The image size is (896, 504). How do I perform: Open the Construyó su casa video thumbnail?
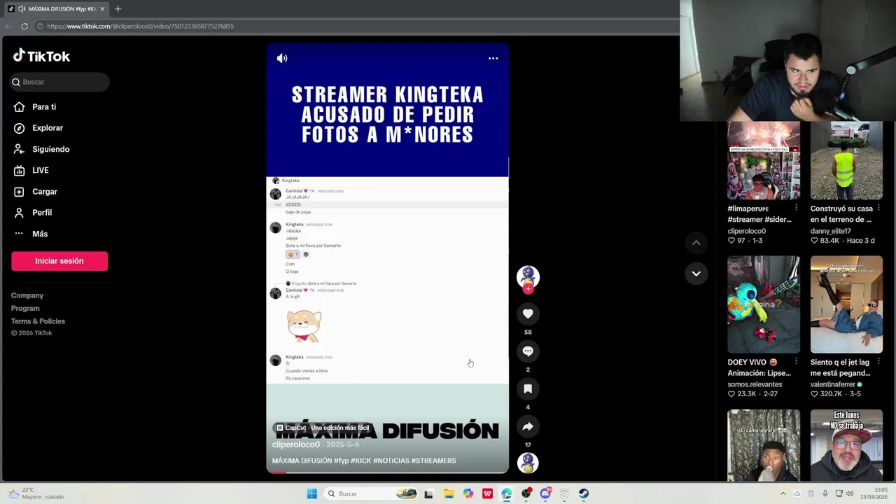click(846, 160)
